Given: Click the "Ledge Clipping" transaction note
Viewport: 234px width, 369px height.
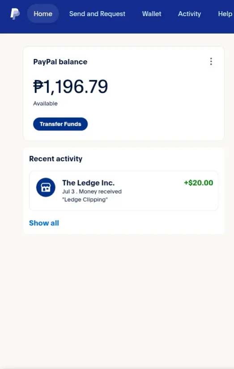Looking at the screenshot, I should [85, 199].
